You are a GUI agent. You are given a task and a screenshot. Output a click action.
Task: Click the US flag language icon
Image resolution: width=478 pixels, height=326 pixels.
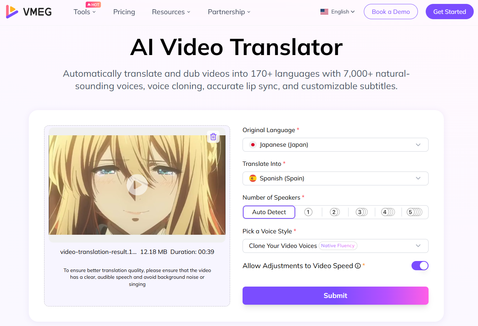(x=324, y=12)
